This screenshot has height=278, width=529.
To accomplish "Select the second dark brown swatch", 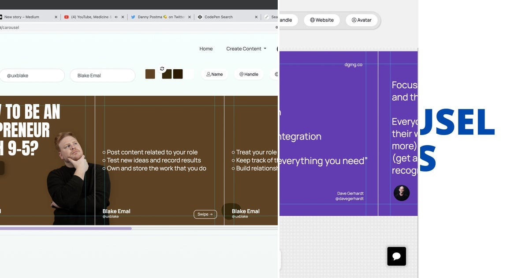I will click(167, 74).
